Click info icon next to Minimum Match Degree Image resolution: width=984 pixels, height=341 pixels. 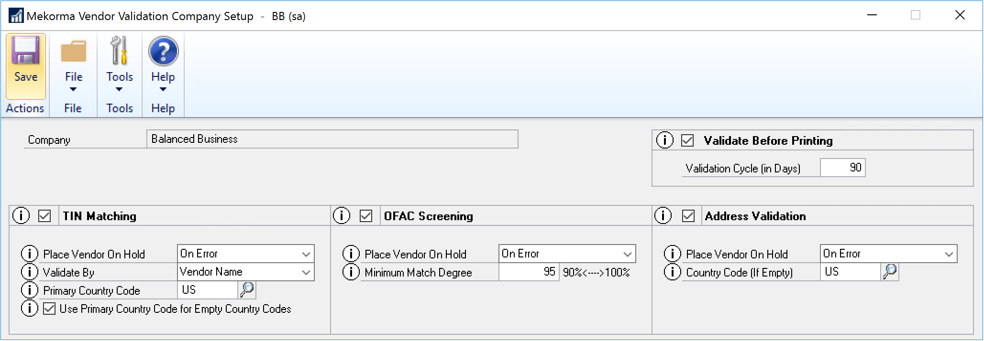click(x=351, y=272)
